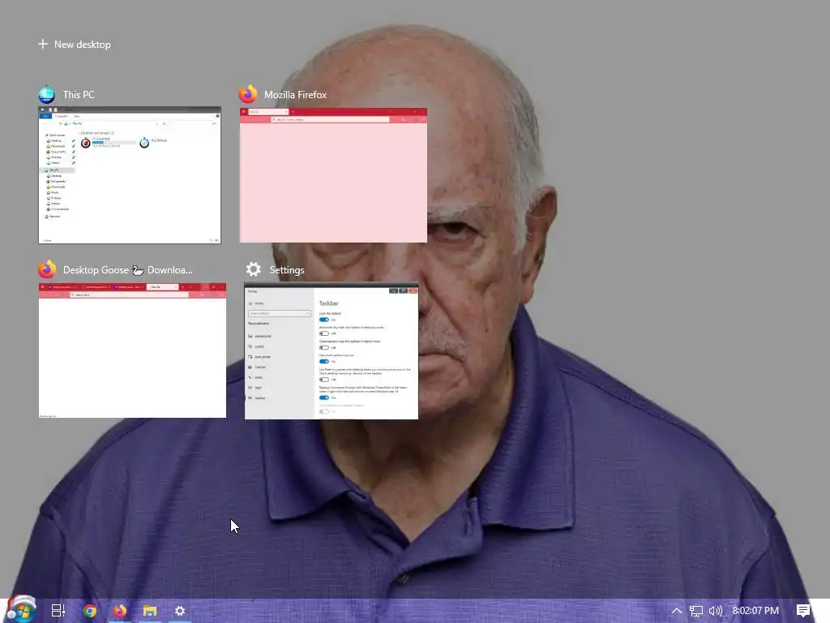The width and height of the screenshot is (830, 623).
Task: Open the volume speaker tray icon
Action: [x=716, y=611]
